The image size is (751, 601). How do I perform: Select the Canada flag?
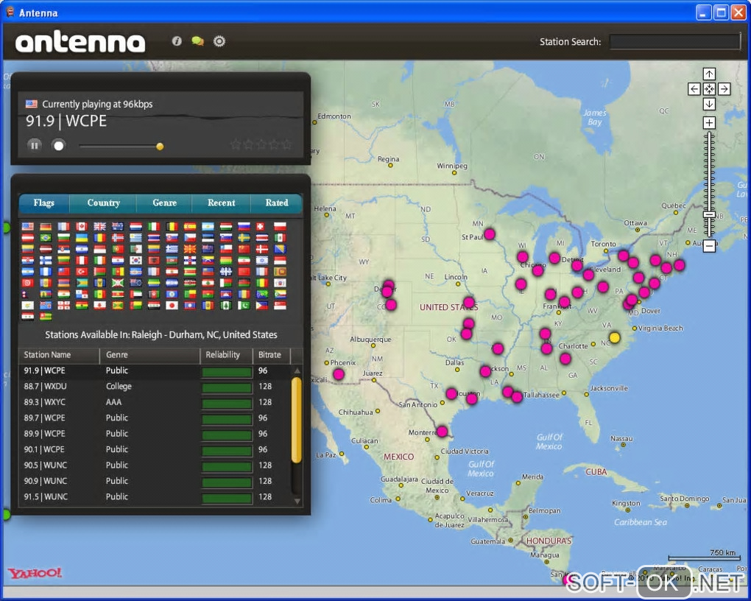point(82,227)
